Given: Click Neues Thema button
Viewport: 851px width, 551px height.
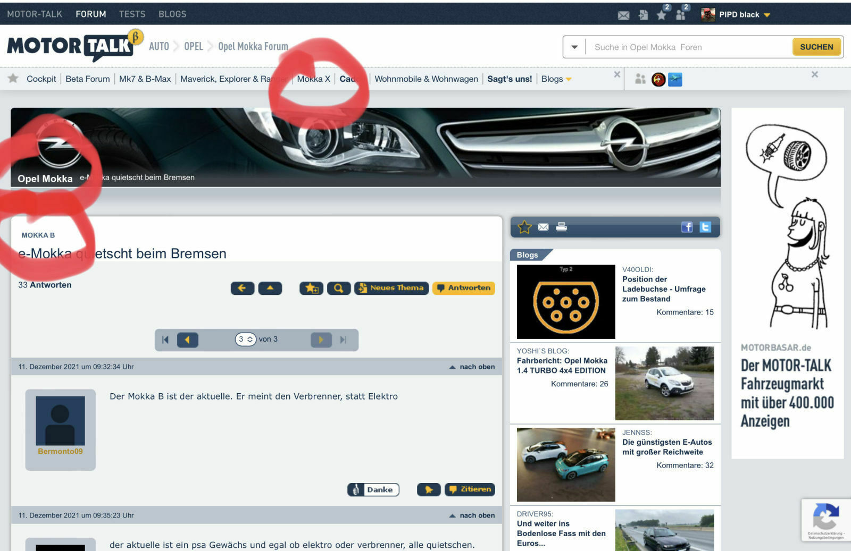Looking at the screenshot, I should 391,288.
